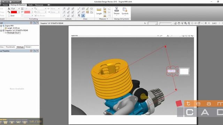
Task: Open the Tools ribbon tab
Action: (x=30, y=5)
